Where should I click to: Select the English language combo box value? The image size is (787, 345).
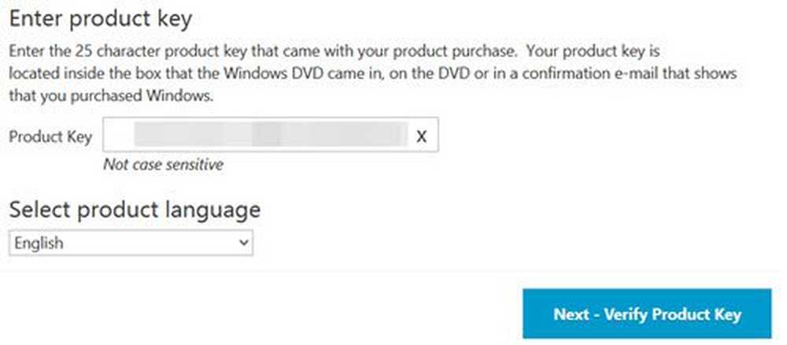pyautogui.click(x=39, y=243)
